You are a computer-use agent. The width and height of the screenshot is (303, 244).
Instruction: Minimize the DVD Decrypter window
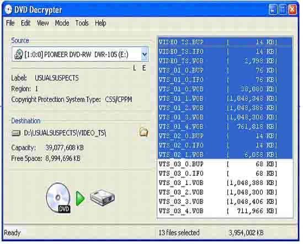(273, 9)
